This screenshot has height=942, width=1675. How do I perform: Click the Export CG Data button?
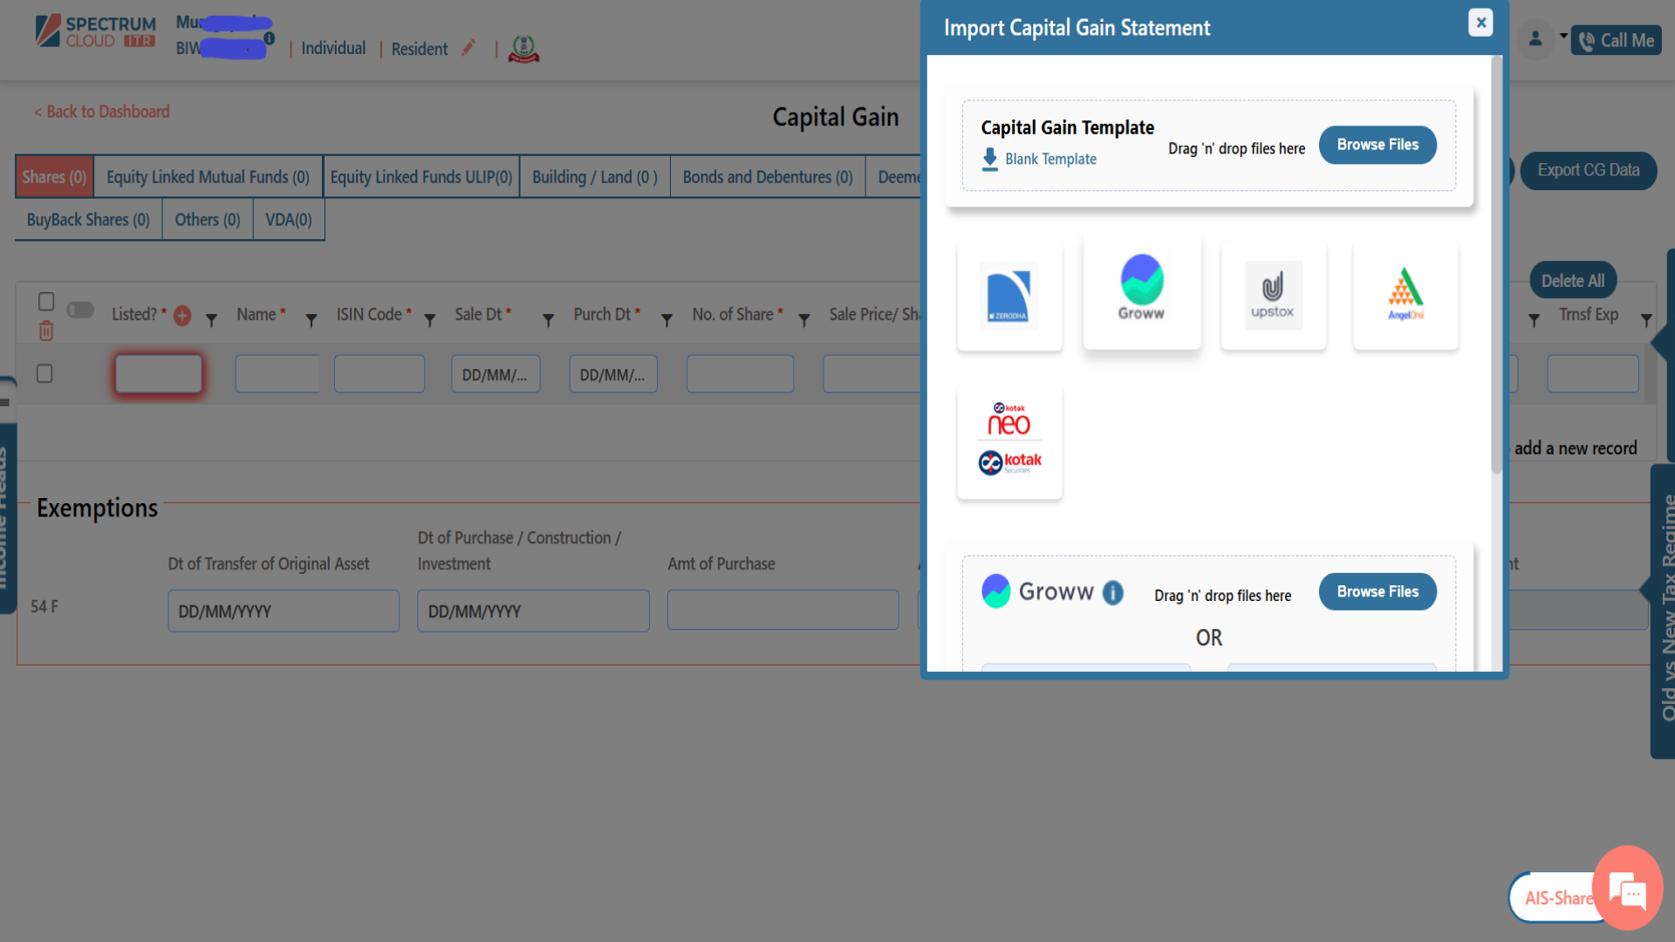tap(1588, 170)
